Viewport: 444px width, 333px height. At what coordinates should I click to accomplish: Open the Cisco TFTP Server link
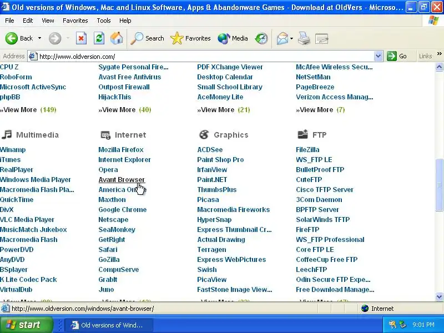325,189
